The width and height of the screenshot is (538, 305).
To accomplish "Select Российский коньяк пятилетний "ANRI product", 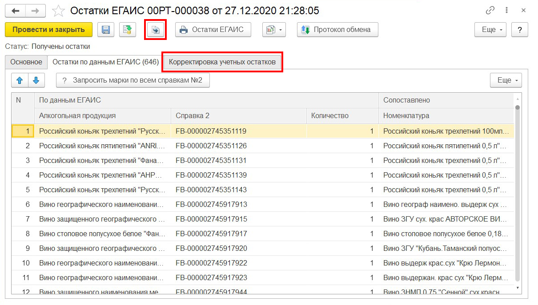I will (103, 146).
